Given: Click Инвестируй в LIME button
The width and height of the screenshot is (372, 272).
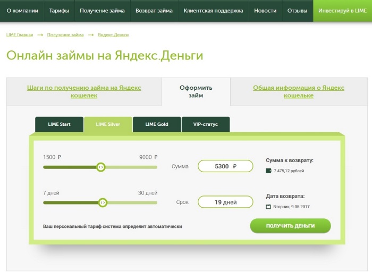Looking at the screenshot, I should [x=343, y=11].
